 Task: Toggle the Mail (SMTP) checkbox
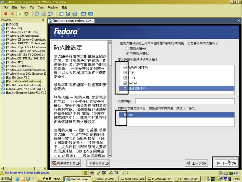[125, 88]
